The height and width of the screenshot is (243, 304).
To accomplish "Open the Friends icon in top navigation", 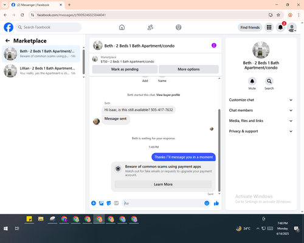I will pyautogui.click(x=150, y=27).
